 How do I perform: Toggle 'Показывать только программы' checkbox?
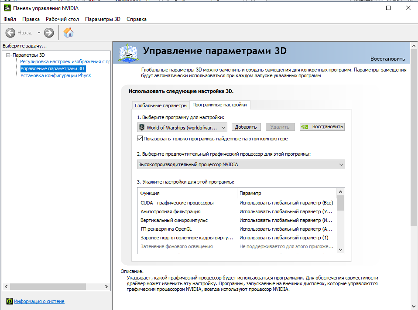click(140, 139)
